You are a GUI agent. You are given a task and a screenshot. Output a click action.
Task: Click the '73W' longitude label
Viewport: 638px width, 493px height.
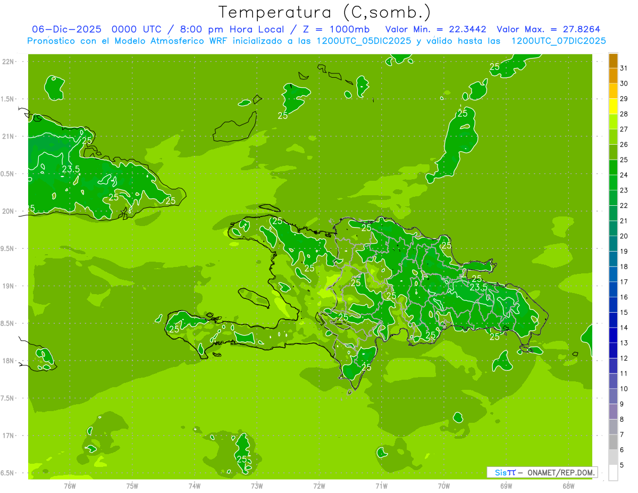pyautogui.click(x=257, y=486)
